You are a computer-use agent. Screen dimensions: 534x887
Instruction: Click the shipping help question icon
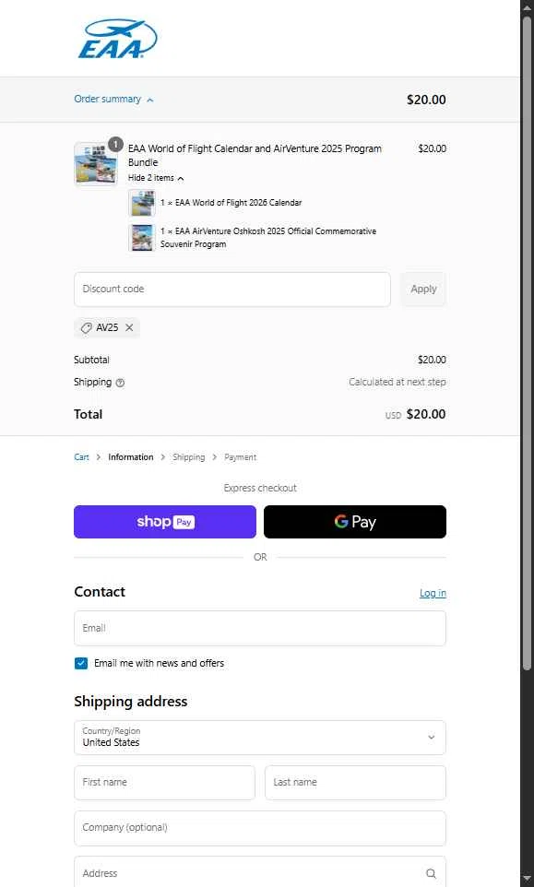(x=120, y=383)
